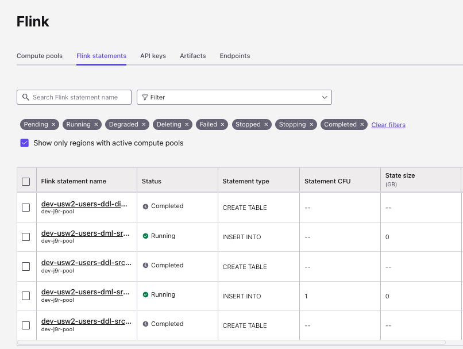This screenshot has width=463, height=349.
Task: Click the Flink page heading
Action: [x=33, y=22]
